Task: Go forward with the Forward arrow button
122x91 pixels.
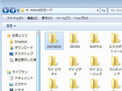Action: click(x=13, y=10)
